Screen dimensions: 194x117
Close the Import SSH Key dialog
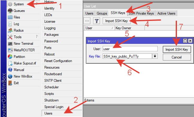[x=190, y=41]
